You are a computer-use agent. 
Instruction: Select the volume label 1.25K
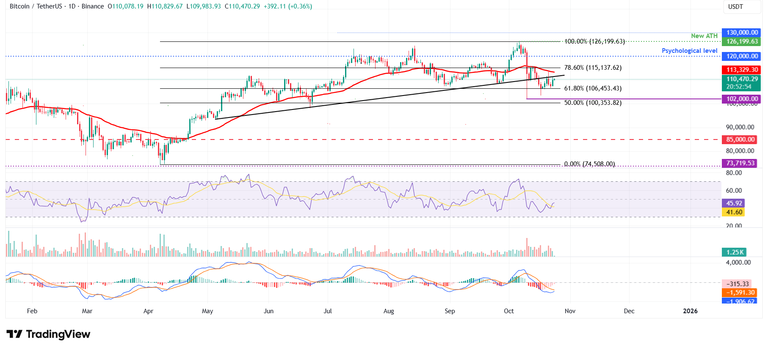tap(735, 252)
